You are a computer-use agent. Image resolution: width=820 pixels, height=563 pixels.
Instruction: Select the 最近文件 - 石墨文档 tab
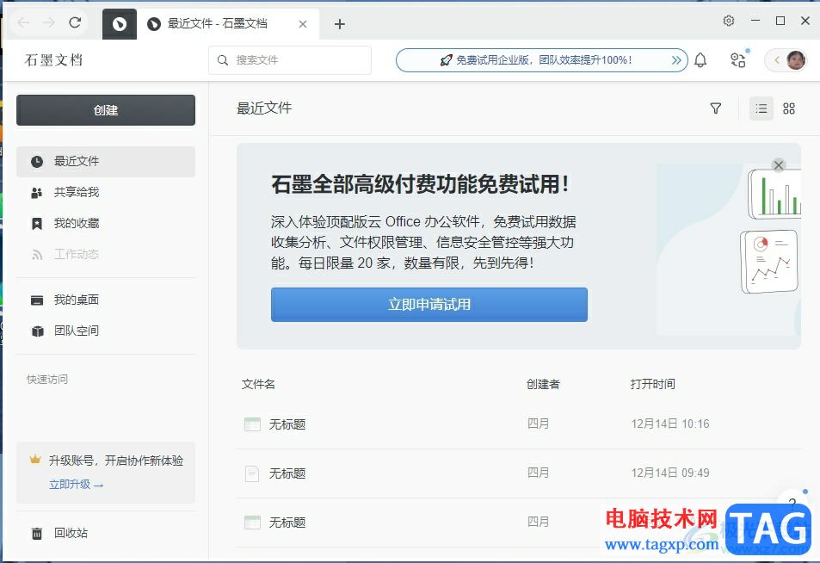point(227,24)
